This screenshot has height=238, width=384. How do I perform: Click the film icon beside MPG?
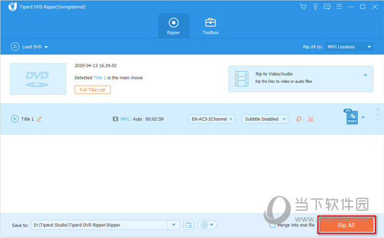click(x=115, y=119)
